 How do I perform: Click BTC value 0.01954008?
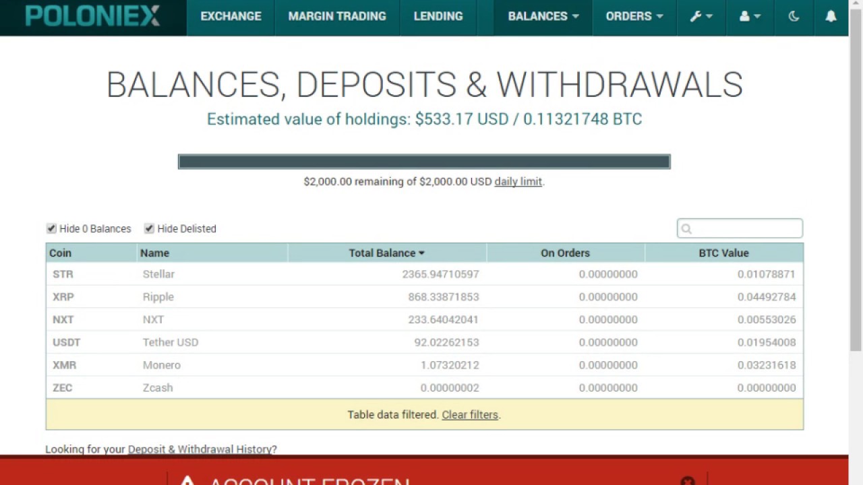point(767,342)
